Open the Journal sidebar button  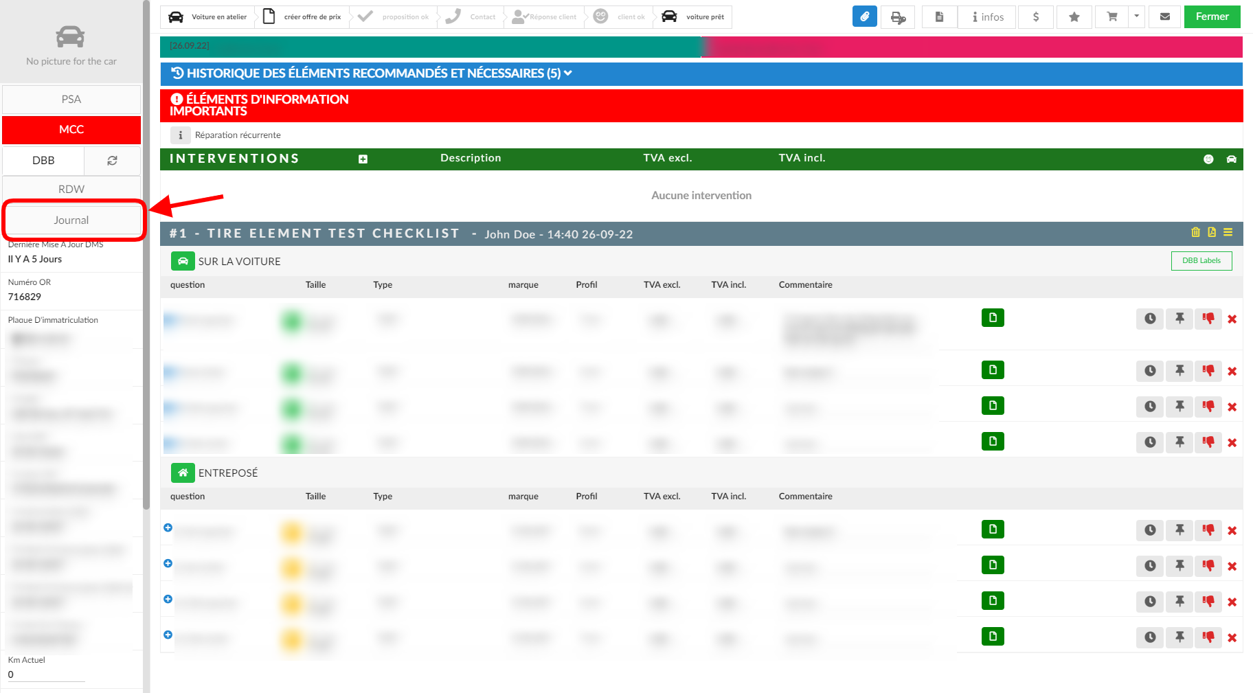[x=71, y=220]
